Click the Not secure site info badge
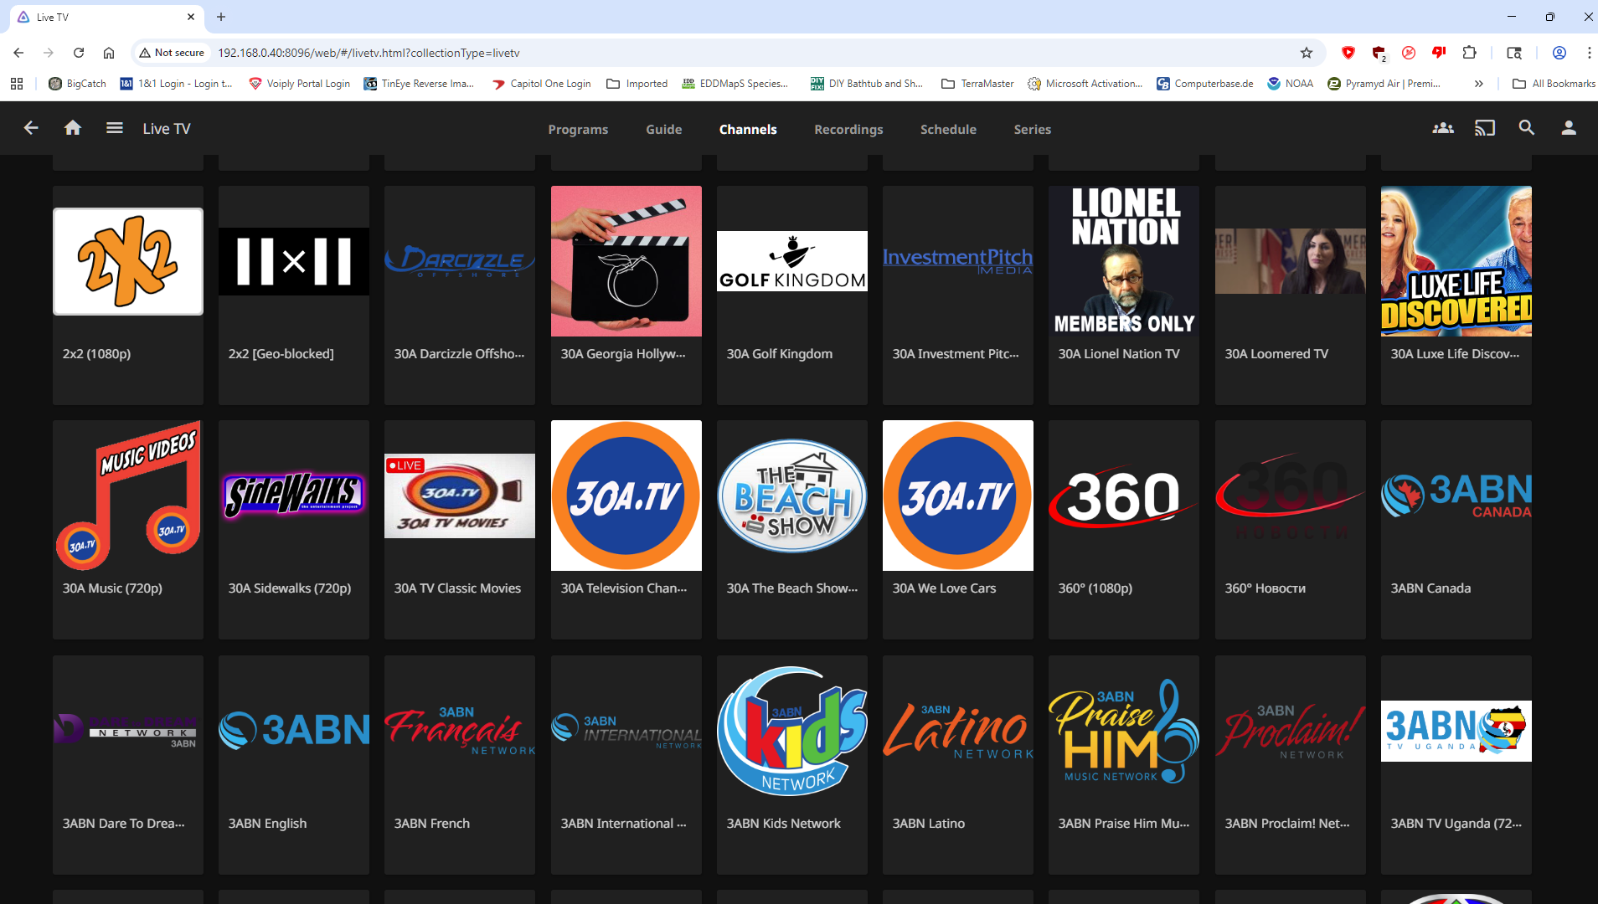 pyautogui.click(x=172, y=53)
